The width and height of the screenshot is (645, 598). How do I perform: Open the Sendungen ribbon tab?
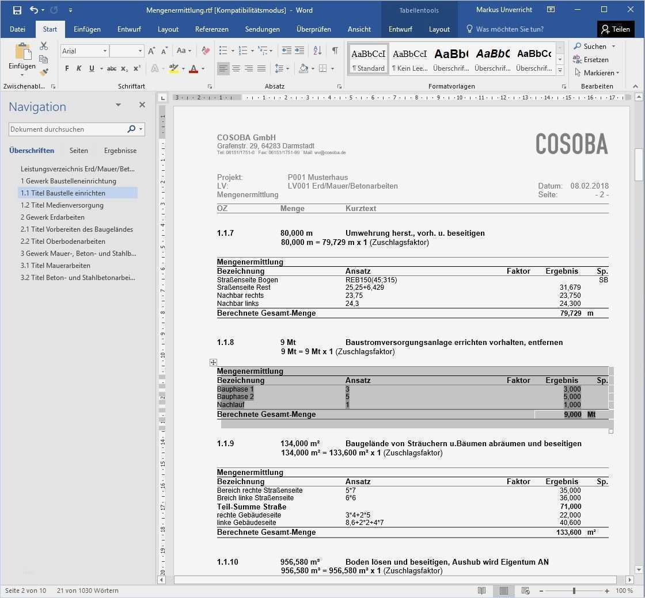263,29
